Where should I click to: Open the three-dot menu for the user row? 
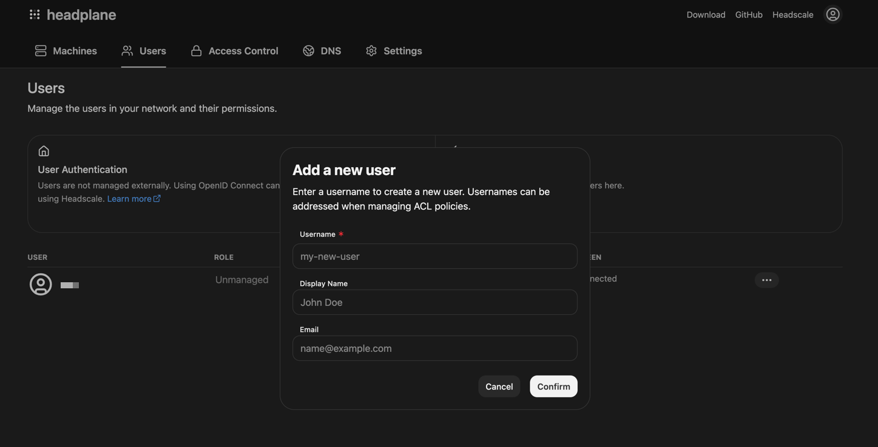(766, 280)
